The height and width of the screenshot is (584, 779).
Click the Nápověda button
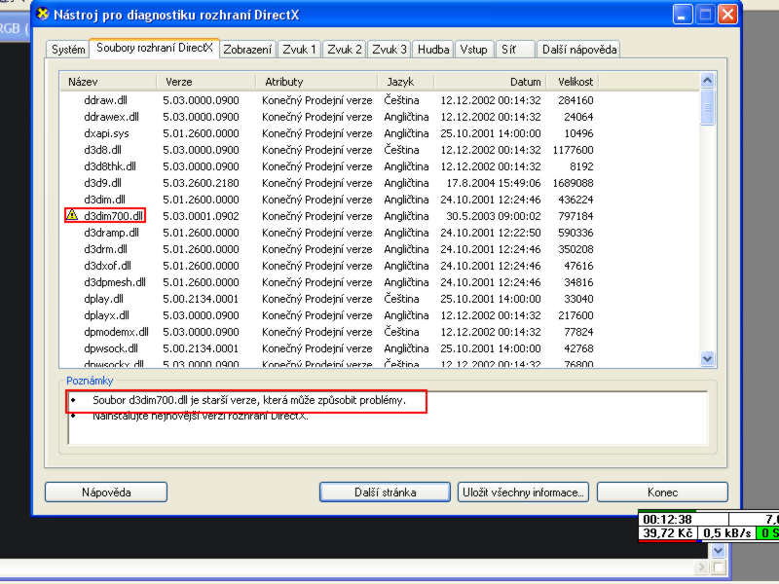(x=106, y=493)
